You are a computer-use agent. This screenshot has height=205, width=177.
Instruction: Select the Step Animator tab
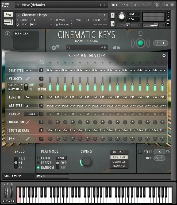(x=19, y=176)
